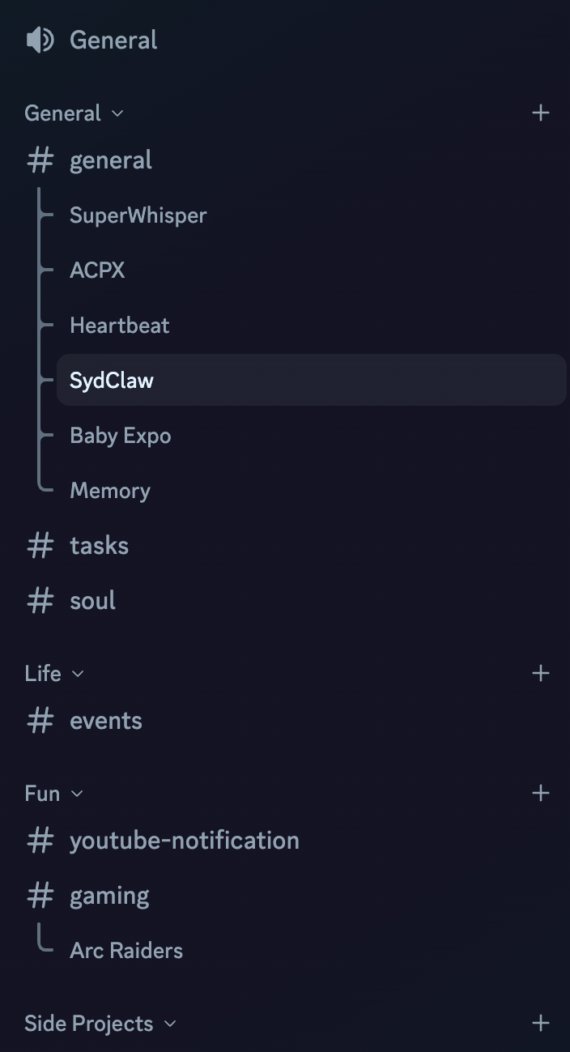Open the ACPX thread

point(97,270)
